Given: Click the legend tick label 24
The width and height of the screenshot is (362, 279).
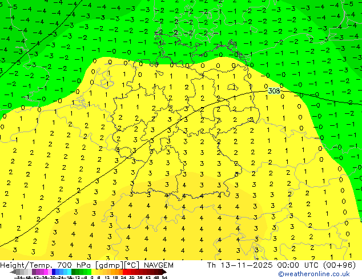Looking at the screenshot, I should [123, 278].
